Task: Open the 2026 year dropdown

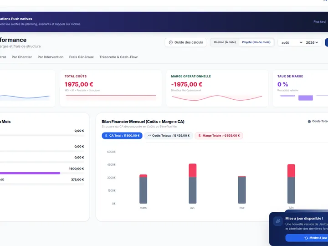Action: 312,42
